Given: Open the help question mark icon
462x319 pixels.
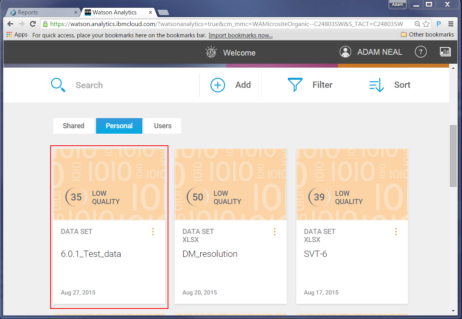Looking at the screenshot, I should click(421, 52).
